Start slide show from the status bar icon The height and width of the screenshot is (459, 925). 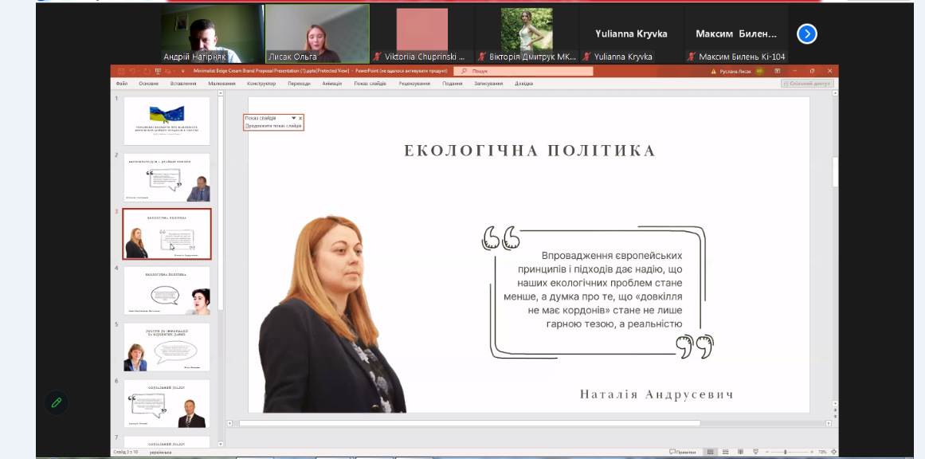(756, 452)
